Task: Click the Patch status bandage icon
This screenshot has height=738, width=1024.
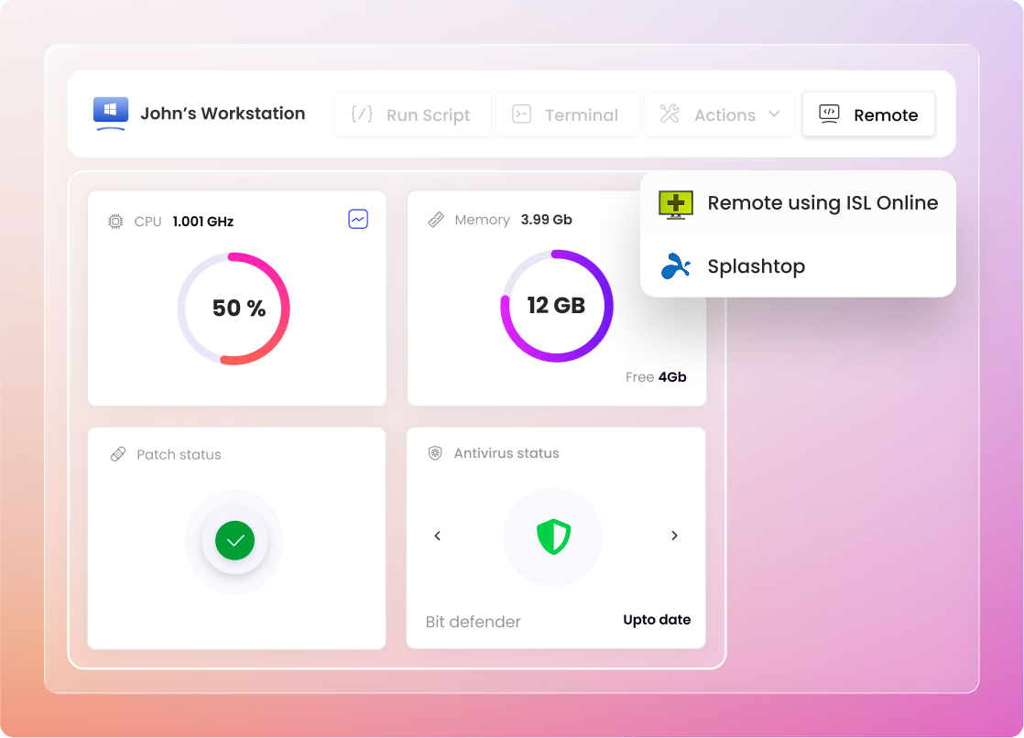Action: point(117,454)
